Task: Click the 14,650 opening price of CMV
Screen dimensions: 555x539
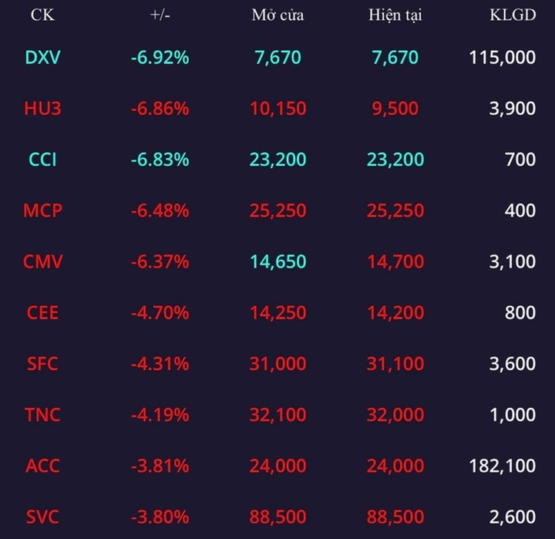Action: pos(277,262)
